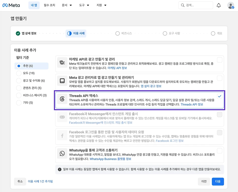Check the 인스턴트 게임 출시 checkbox
Viewport: 238px width, 192px height.
219,114
